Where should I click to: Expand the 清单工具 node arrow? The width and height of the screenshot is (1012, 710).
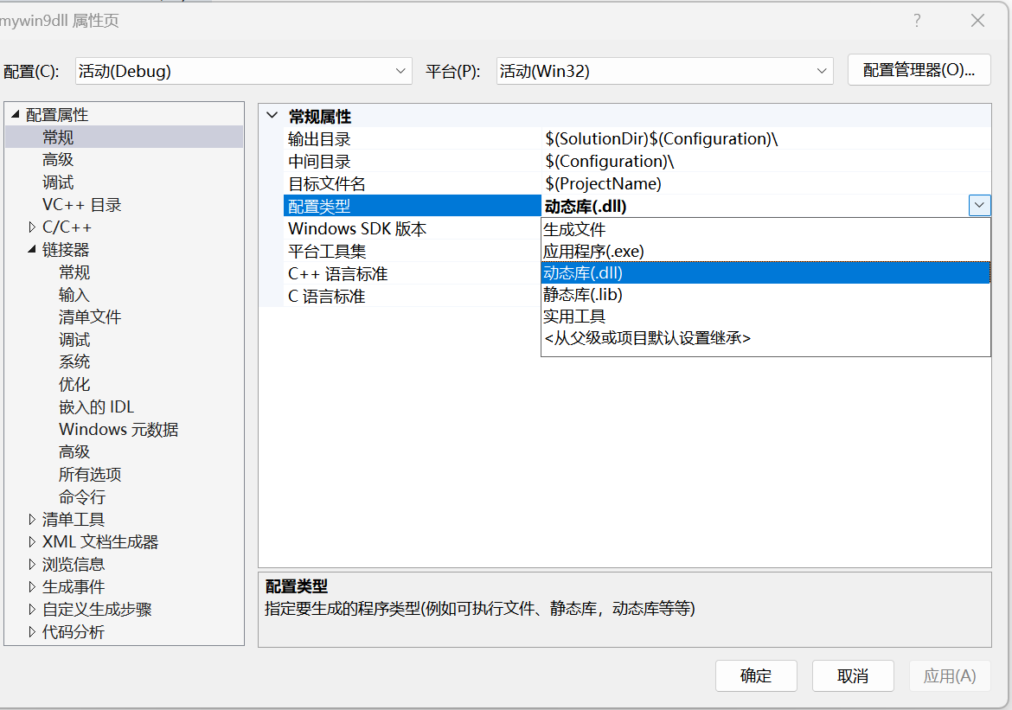32,519
